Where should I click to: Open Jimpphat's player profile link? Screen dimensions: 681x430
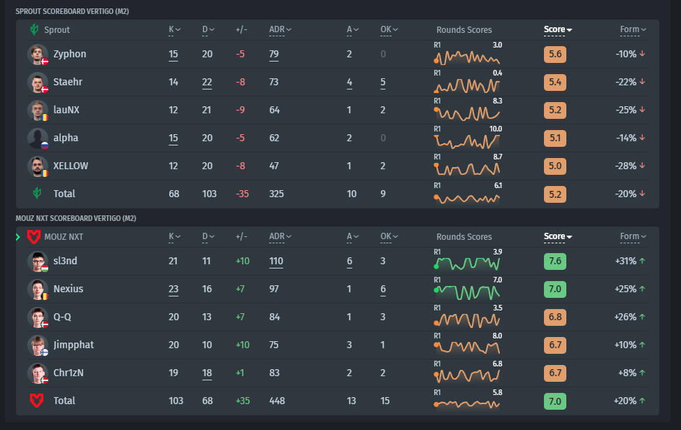73,345
